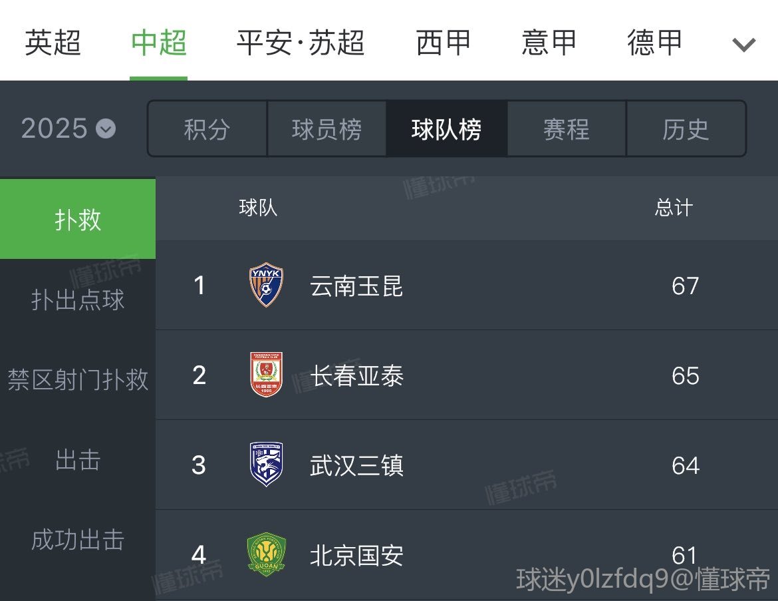Sort by the 总计 column header
The image size is (778, 601).
pyautogui.click(x=674, y=208)
